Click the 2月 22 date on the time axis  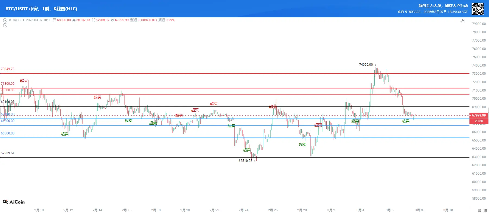(x=214, y=210)
